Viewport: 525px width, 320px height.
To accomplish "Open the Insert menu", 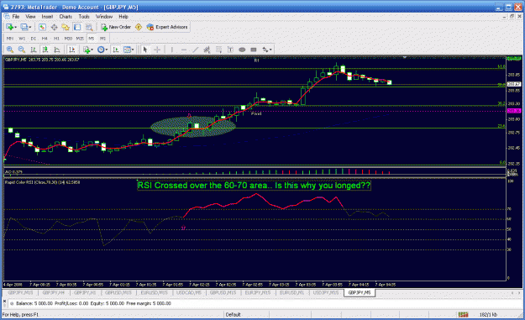I will 47,17.
